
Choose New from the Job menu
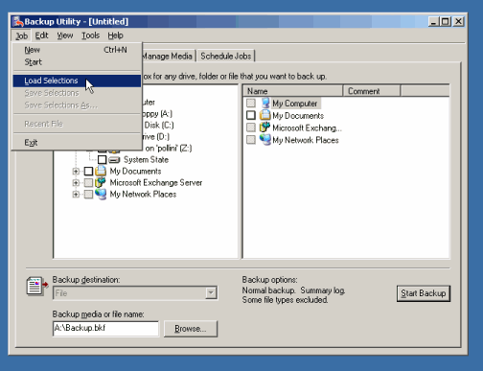click(77, 50)
